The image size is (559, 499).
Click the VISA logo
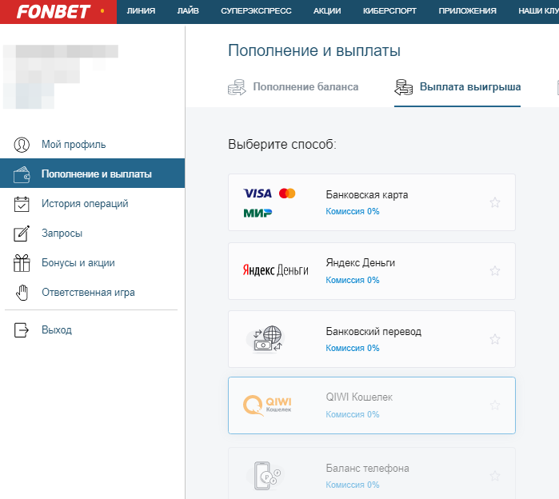click(x=258, y=194)
